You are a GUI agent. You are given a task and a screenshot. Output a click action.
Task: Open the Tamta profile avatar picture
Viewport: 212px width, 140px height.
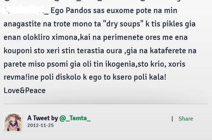tap(13, 122)
